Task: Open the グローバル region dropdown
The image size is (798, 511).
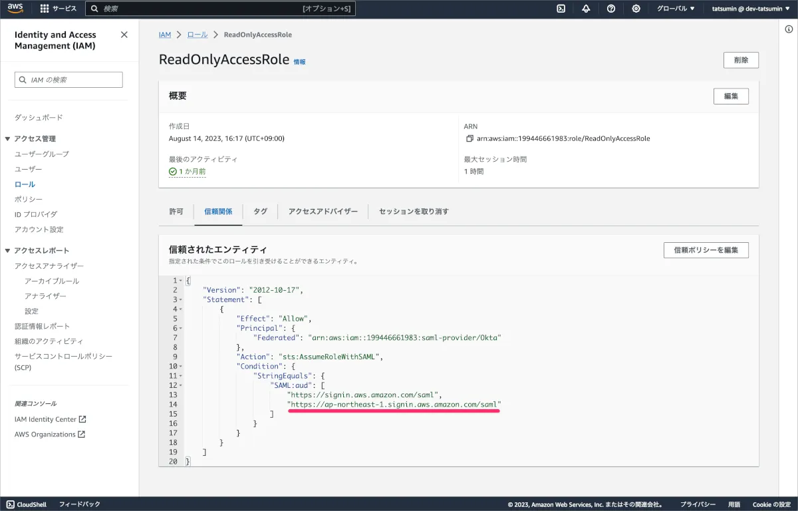Action: pos(676,9)
